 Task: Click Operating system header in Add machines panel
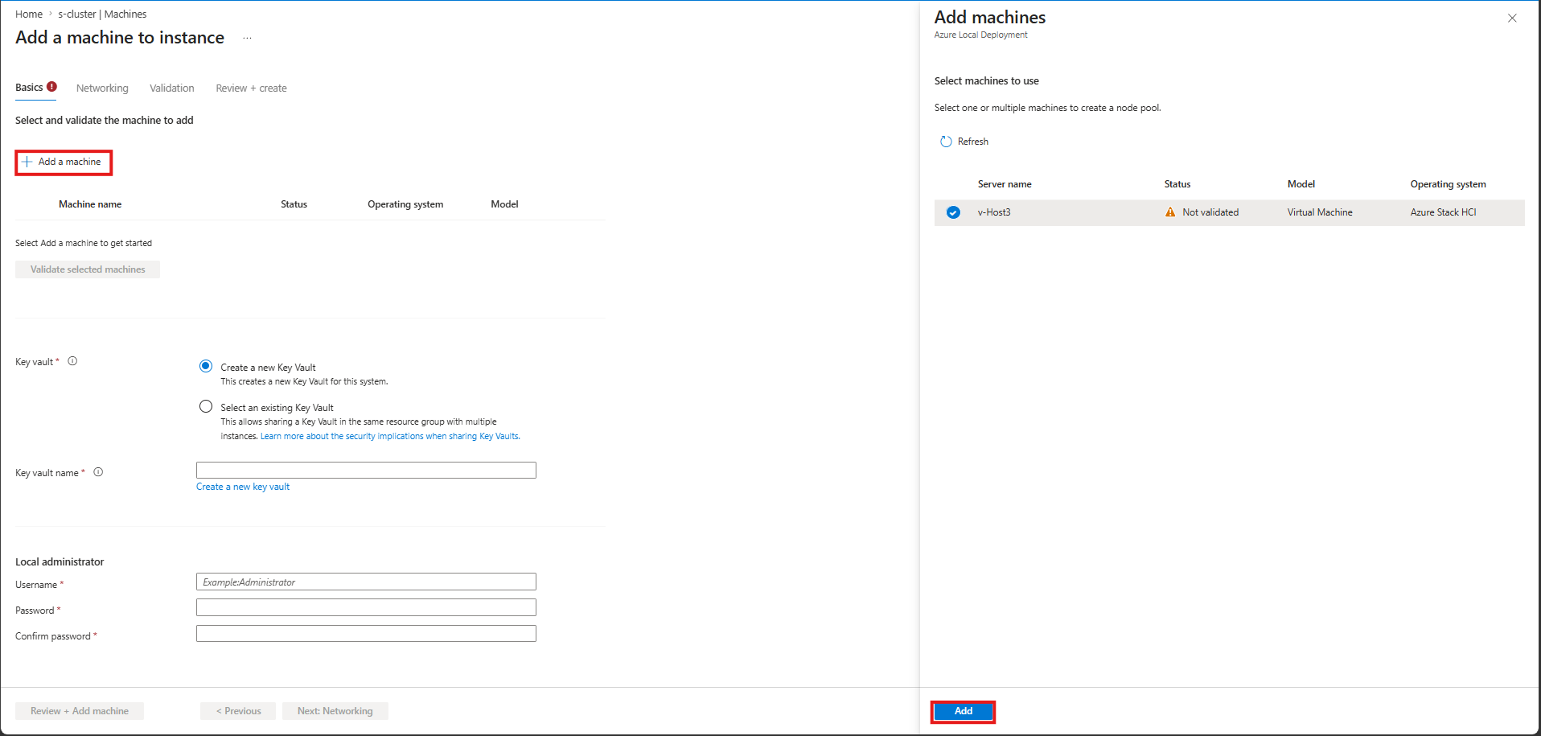coord(1449,184)
